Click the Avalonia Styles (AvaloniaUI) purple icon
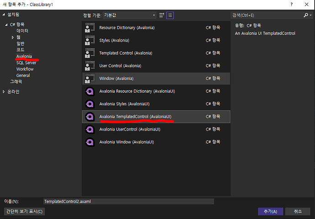The height and width of the screenshot is (219, 315). point(89,104)
